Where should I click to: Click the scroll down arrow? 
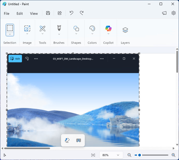point(177,145)
